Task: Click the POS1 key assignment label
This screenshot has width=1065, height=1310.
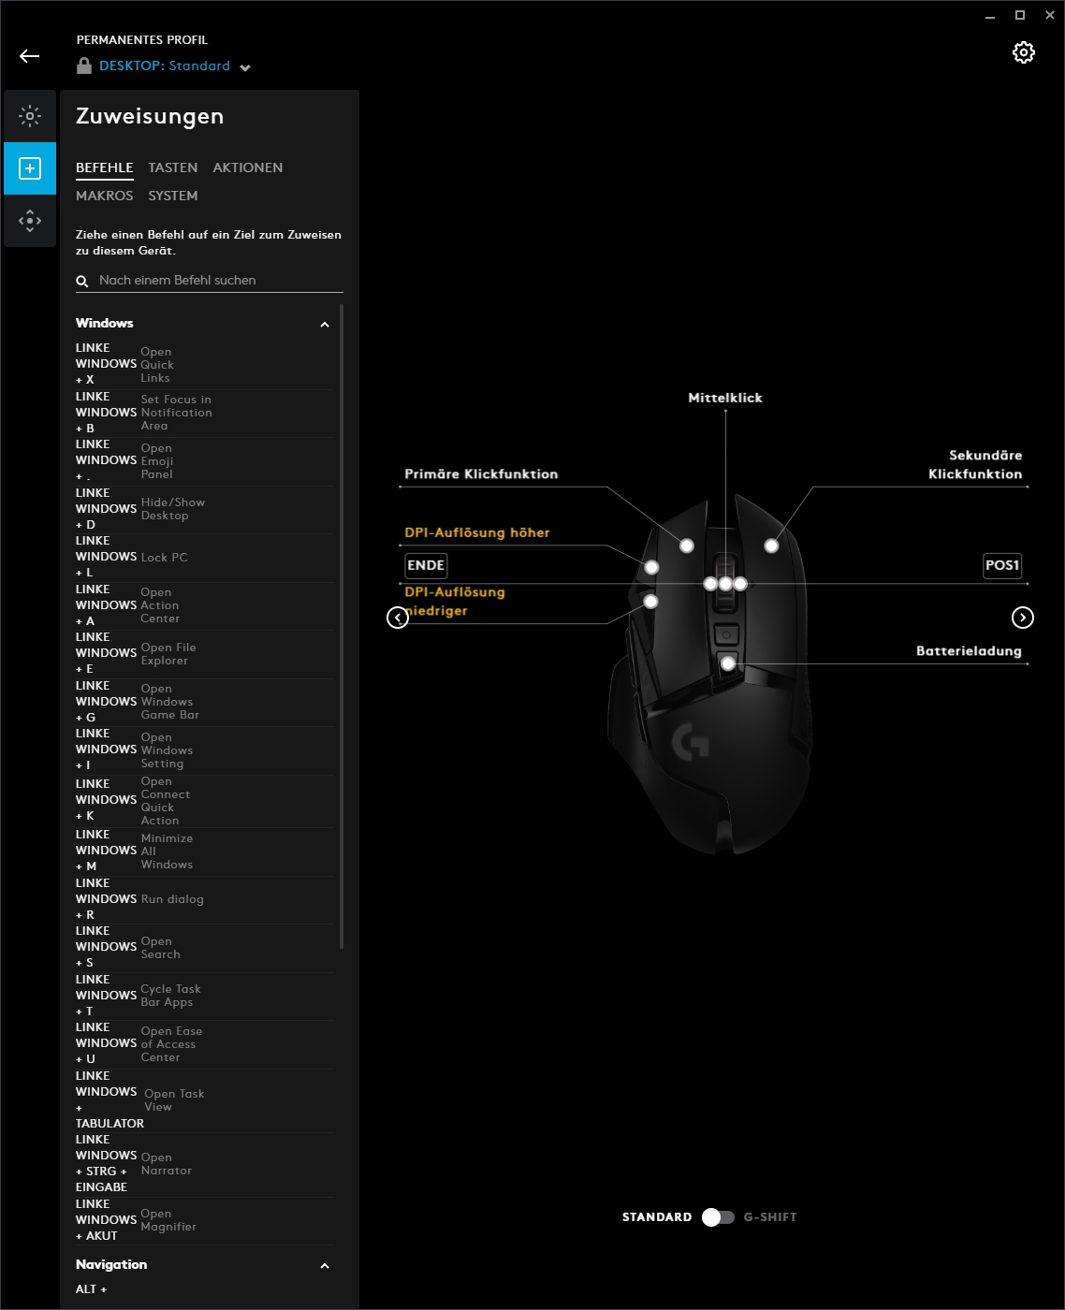Action: (1002, 565)
